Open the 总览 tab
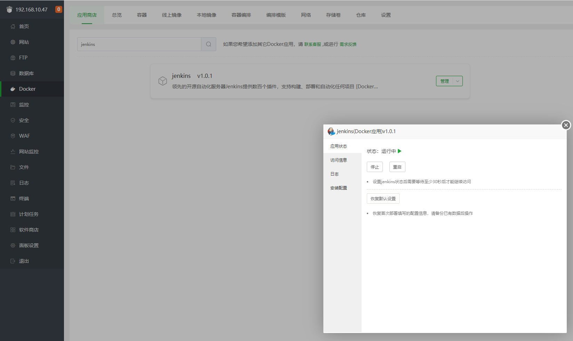Image resolution: width=573 pixels, height=341 pixels. 117,15
